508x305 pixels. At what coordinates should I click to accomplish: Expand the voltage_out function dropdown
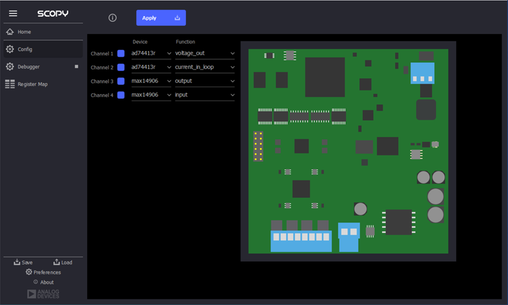pos(204,54)
